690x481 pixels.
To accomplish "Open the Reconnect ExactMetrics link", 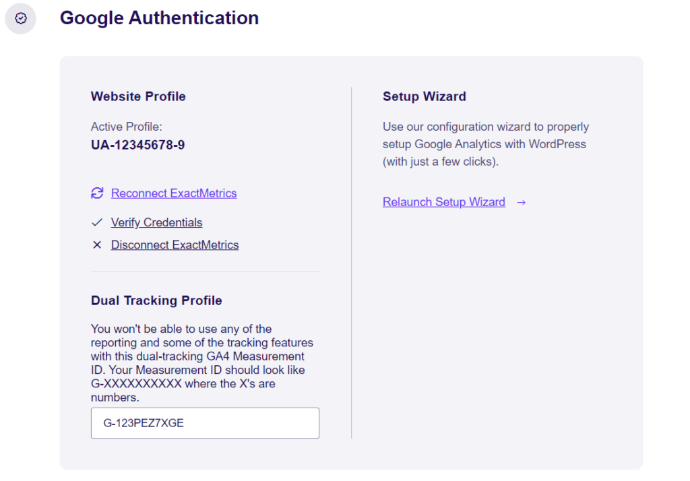I will 173,193.
